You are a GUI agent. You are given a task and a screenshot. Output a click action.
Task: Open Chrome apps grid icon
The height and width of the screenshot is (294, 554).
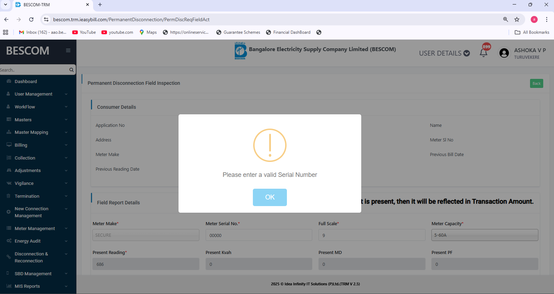(x=6, y=32)
